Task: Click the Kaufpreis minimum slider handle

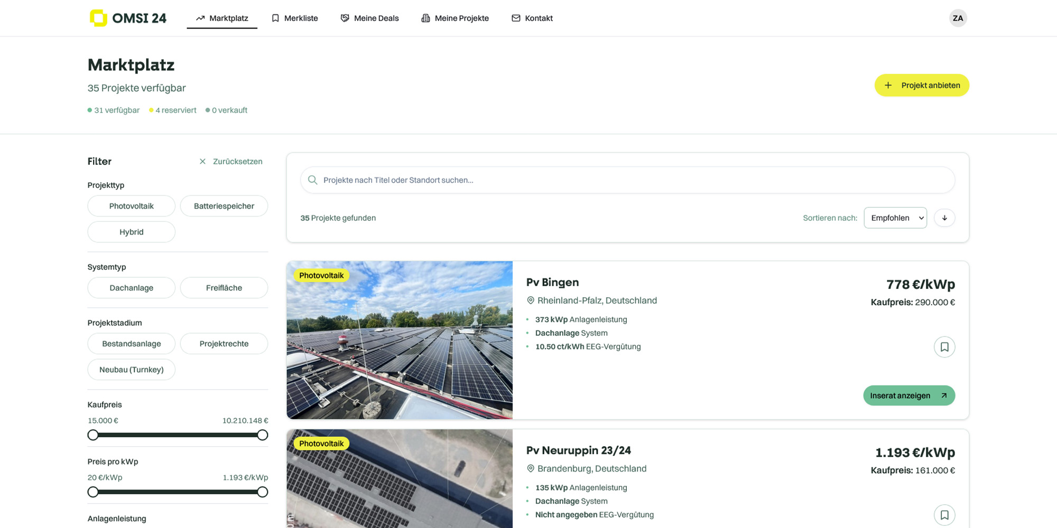Action: (93, 435)
